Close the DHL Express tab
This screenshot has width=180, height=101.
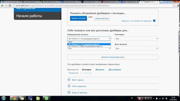point(58,2)
